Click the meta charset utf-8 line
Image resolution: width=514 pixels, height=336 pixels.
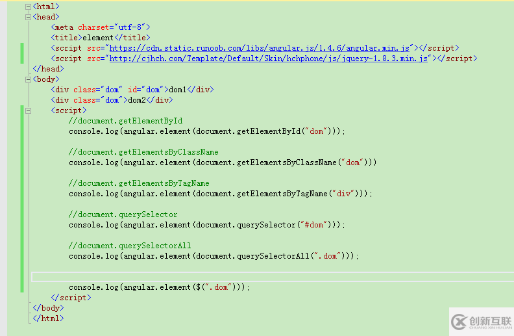(101, 27)
